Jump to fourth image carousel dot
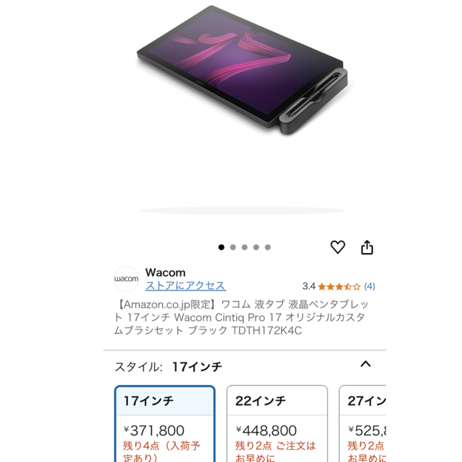Screen dimensions: 462x462 256,247
